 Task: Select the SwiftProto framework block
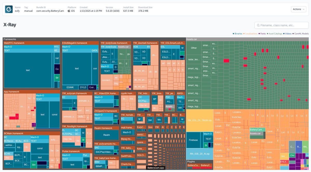128,156
